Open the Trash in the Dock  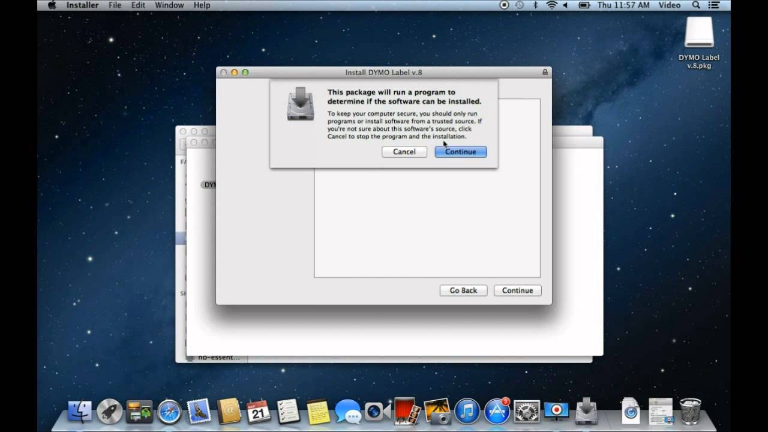coord(691,412)
